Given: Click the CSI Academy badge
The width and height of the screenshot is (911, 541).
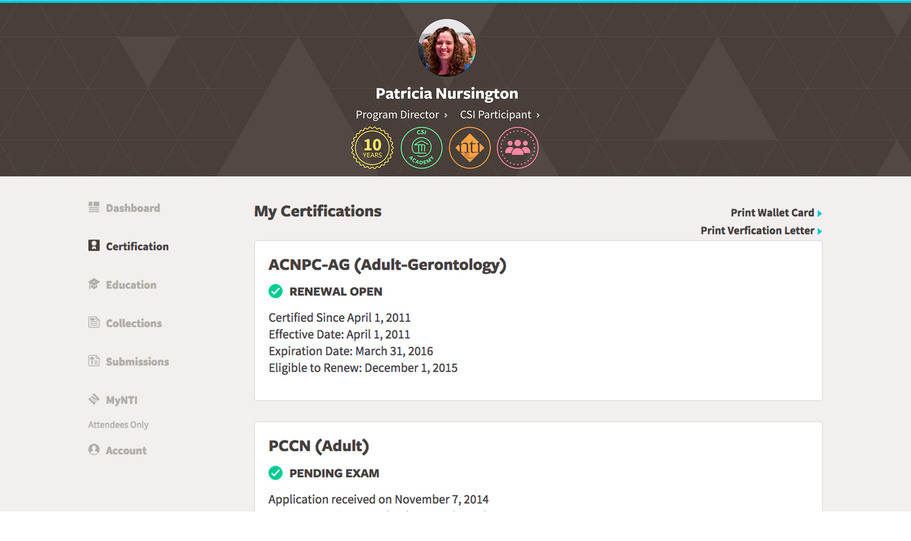Looking at the screenshot, I should click(421, 147).
